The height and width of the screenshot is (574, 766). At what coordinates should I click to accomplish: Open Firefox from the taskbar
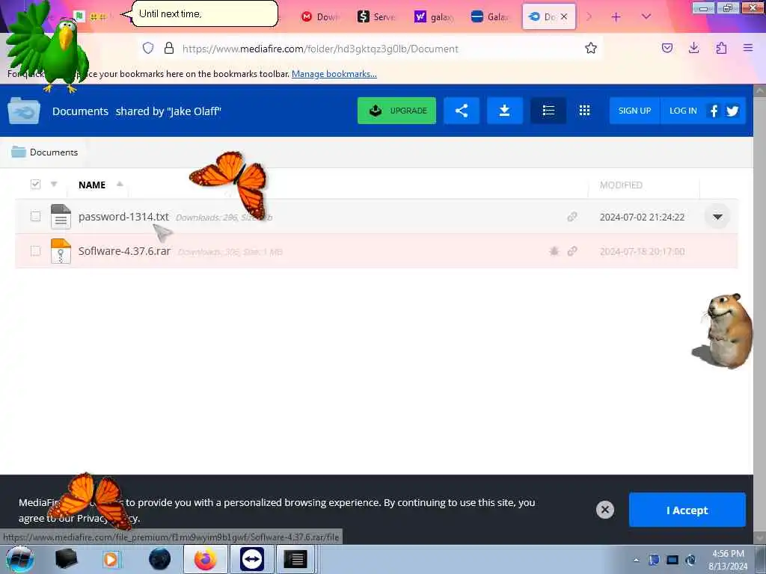(206, 559)
